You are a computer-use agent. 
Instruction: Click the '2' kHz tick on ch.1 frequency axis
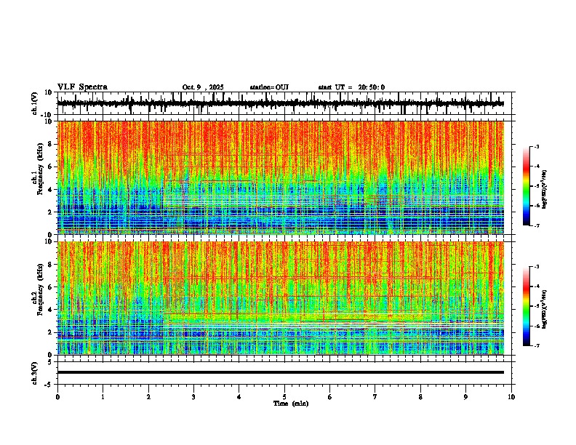tap(51, 212)
